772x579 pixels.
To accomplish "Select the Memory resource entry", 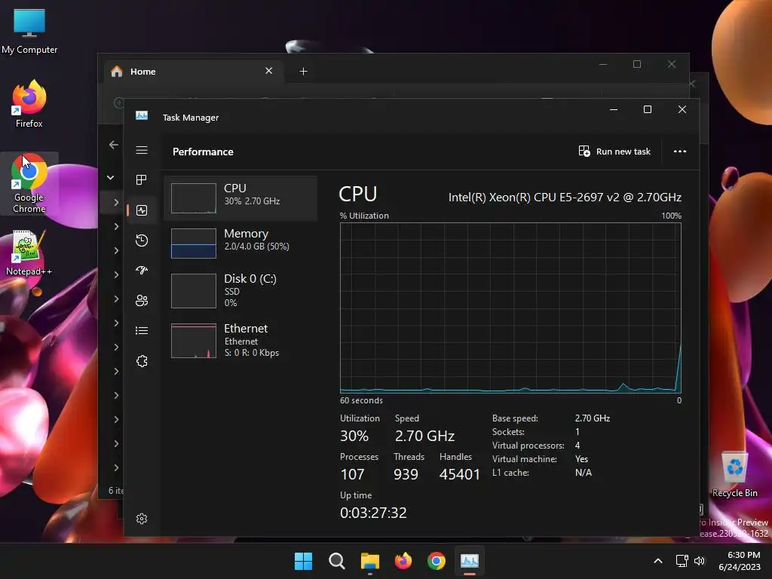I will 240,244.
